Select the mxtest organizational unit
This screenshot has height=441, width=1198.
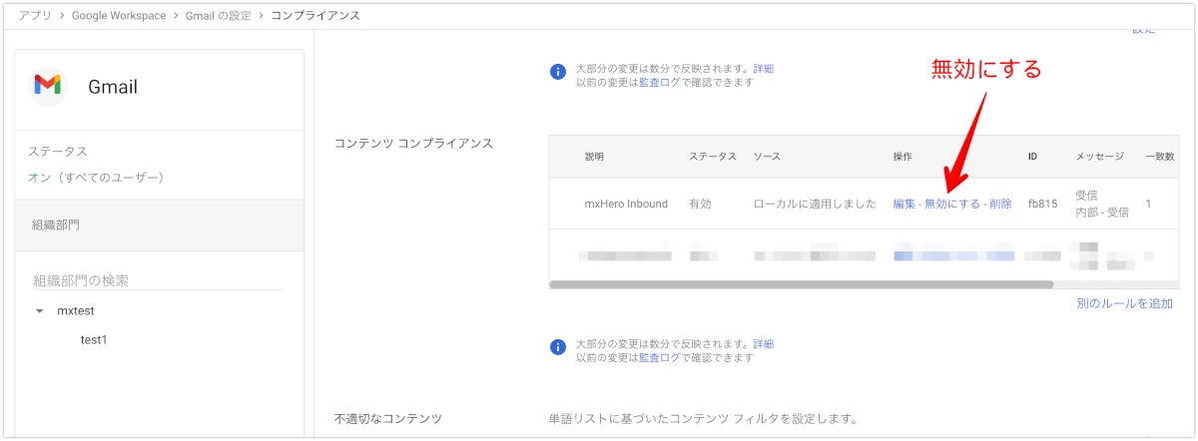tap(76, 311)
